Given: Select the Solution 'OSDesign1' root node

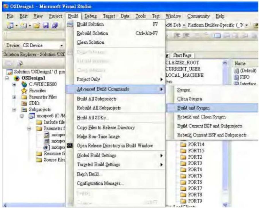Looking at the screenshot, I should [39, 72].
